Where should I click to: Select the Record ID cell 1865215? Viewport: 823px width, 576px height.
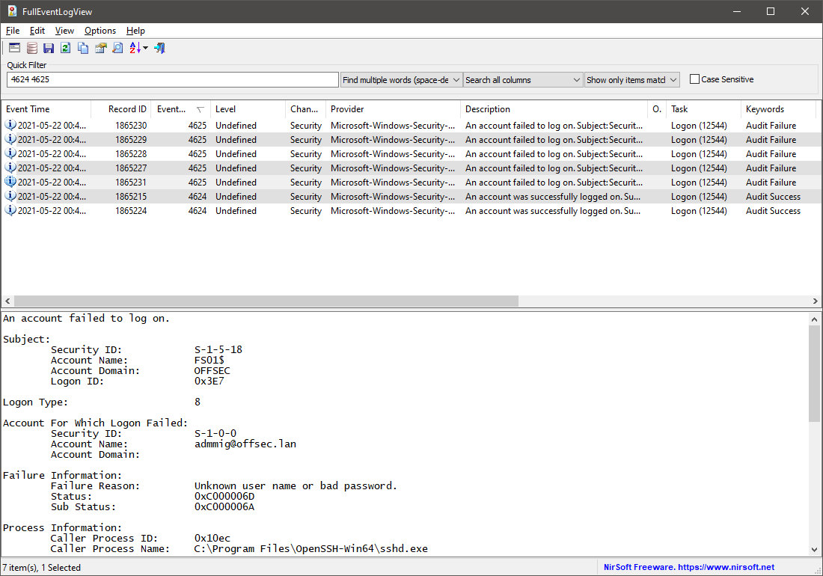coord(131,196)
